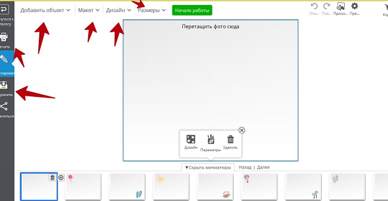Select the pencil edit icon in sidebar

tap(4, 59)
